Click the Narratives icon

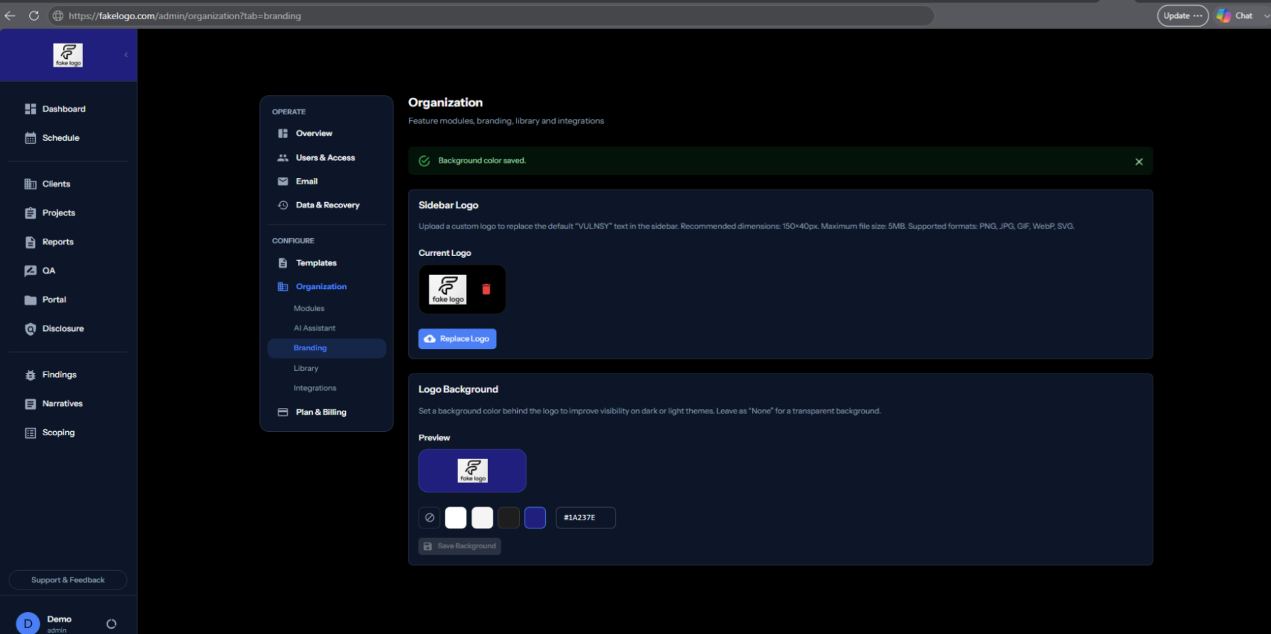pyautogui.click(x=31, y=404)
